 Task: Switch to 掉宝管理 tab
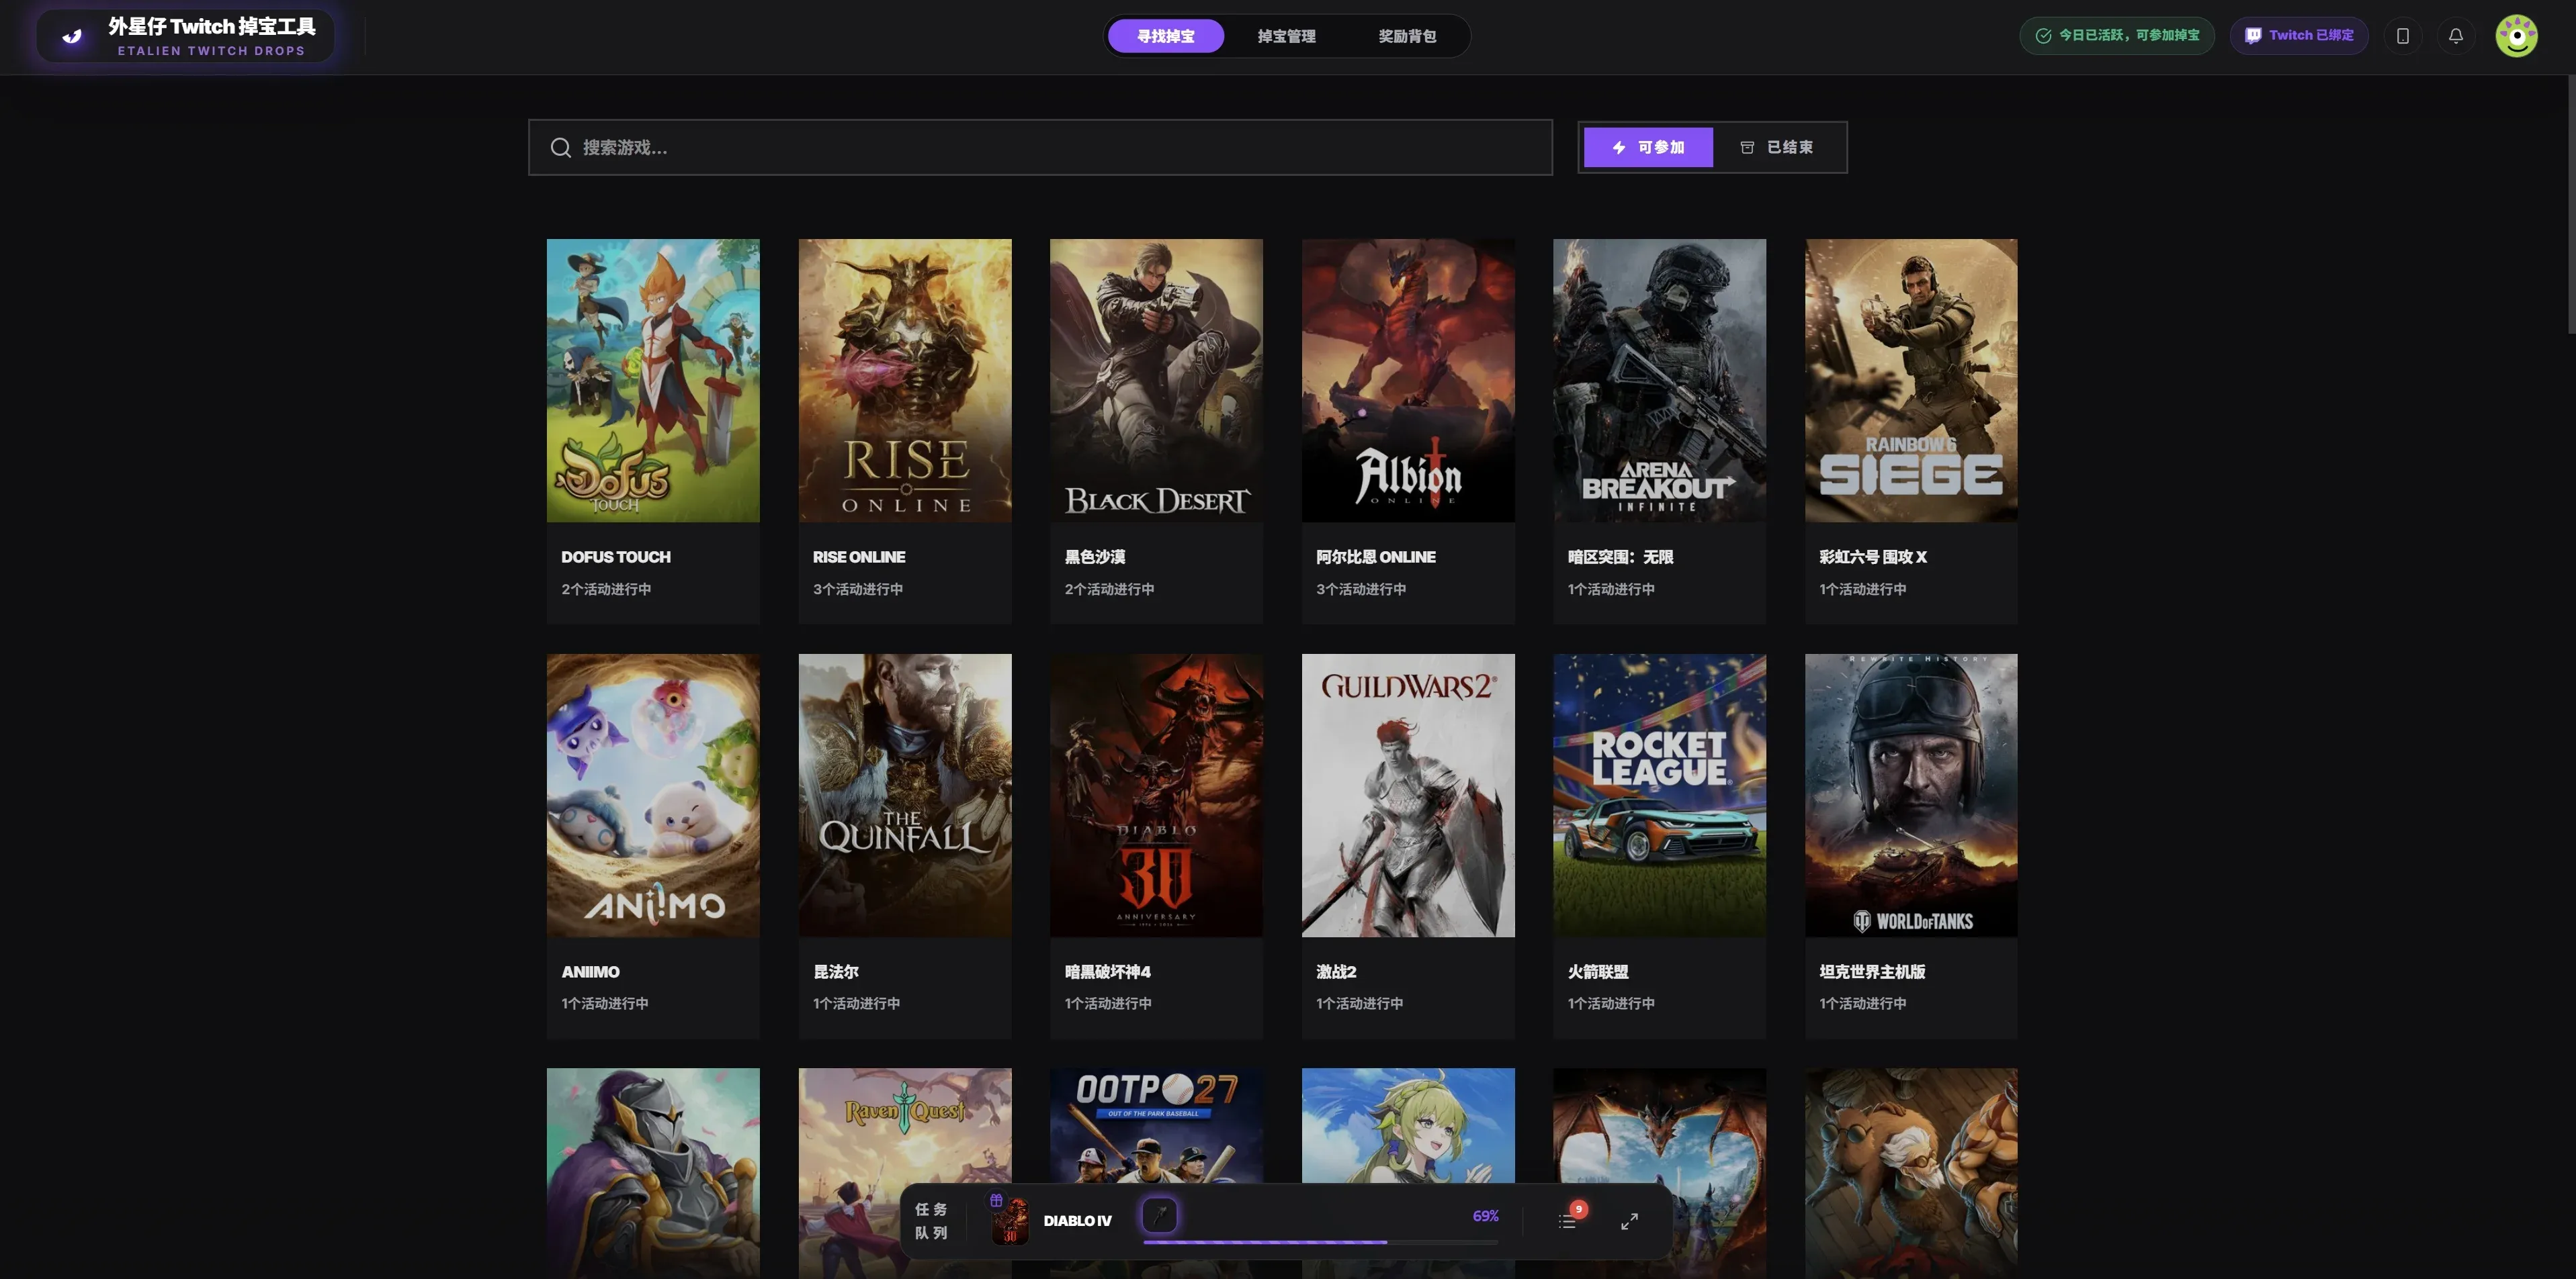coord(1287,36)
